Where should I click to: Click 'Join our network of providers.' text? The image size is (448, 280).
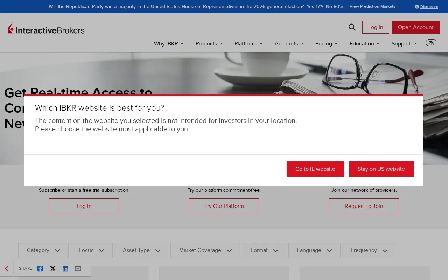pos(364,190)
